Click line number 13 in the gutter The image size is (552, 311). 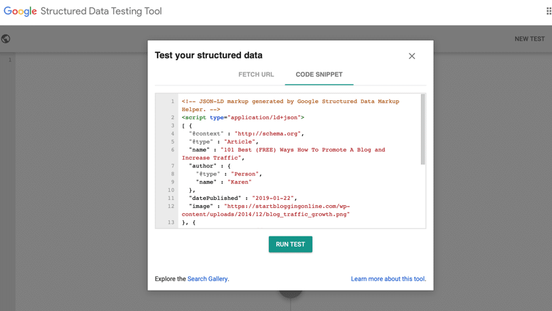(171, 222)
